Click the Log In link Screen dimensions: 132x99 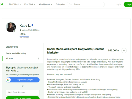click(x=119, y=4)
